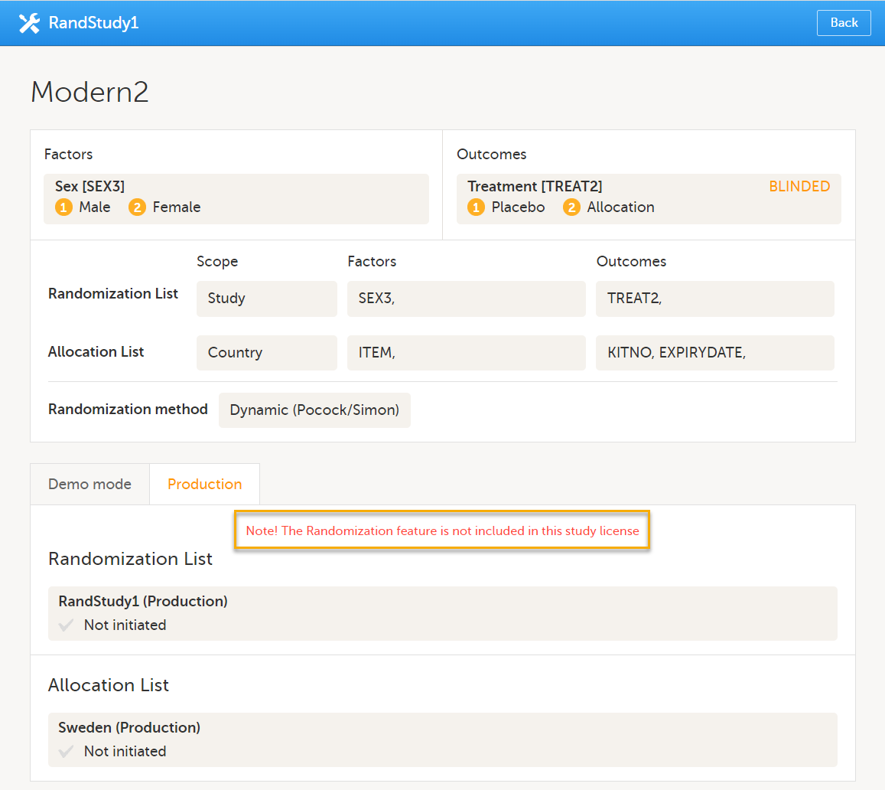The height and width of the screenshot is (790, 885).
Task: Click the Back button
Action: (843, 23)
